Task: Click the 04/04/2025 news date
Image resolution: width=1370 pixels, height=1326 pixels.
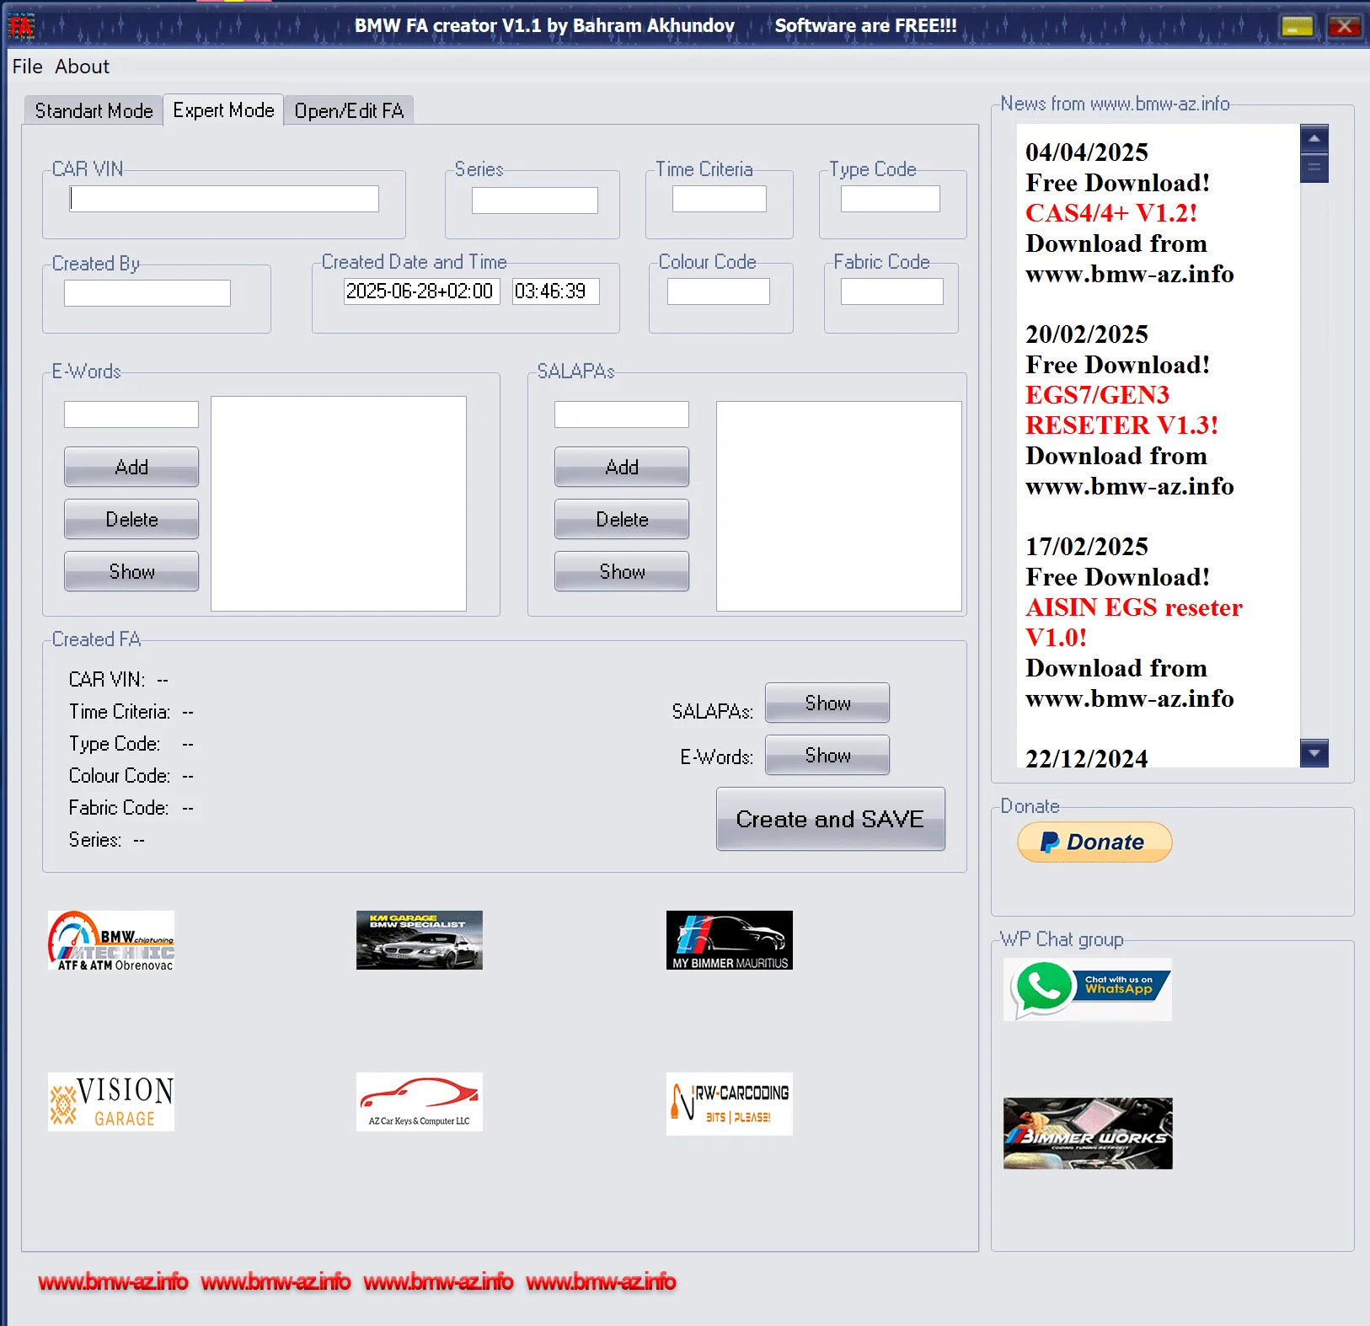Action: pyautogui.click(x=1087, y=152)
